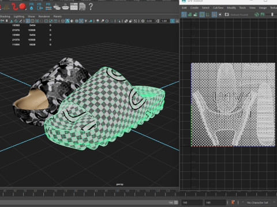Open the Lighting menu in viewport panel
Image resolution: width=277 pixels, height=207 pixels.
click(19, 17)
